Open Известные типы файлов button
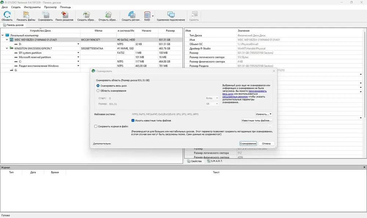 (x=257, y=121)
